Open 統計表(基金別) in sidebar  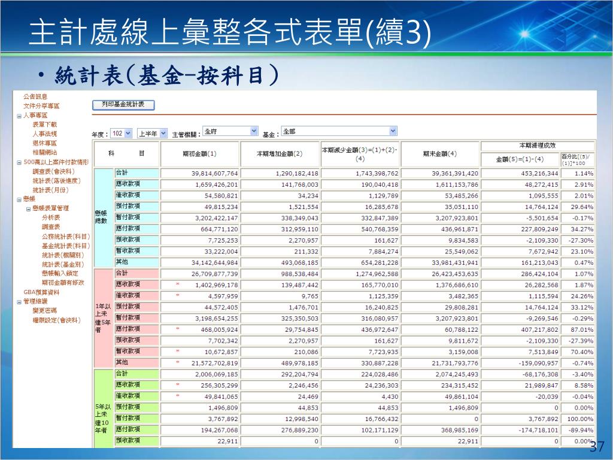point(63,264)
